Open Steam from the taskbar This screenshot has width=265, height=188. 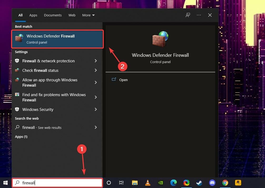tap(199, 182)
